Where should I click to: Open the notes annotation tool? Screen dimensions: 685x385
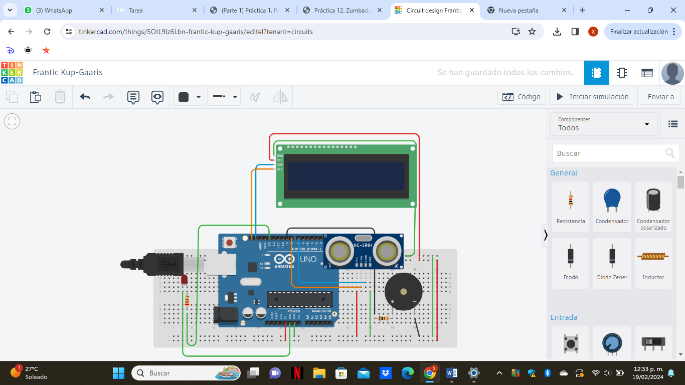(133, 97)
